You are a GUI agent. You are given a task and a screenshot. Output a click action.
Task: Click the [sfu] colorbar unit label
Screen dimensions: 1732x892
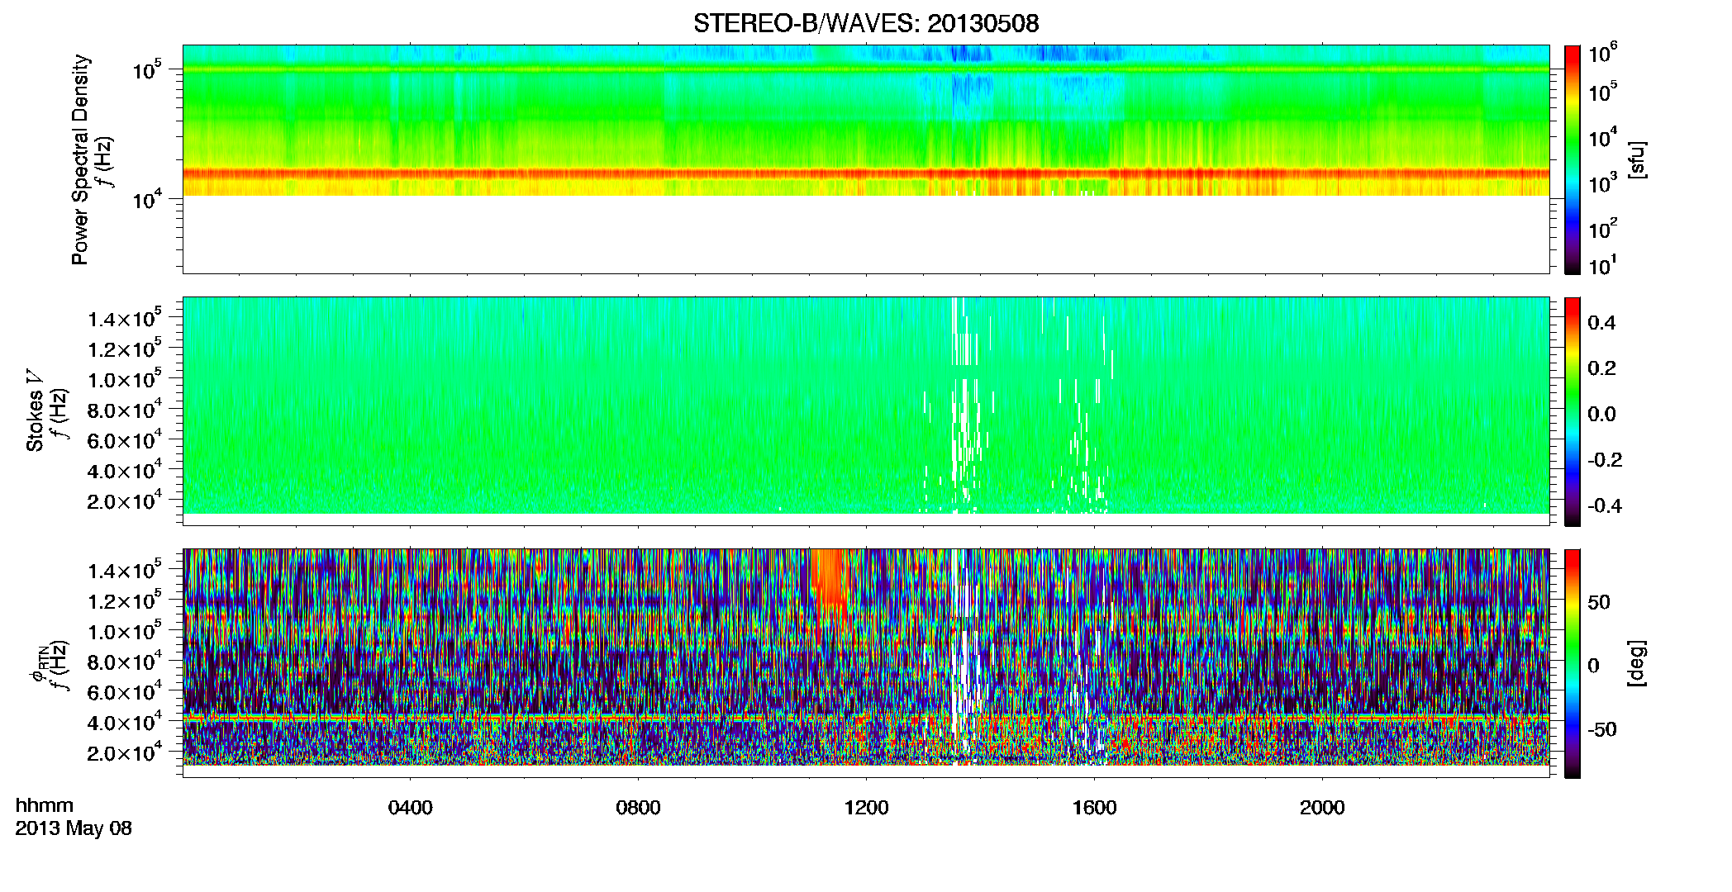pos(1638,159)
